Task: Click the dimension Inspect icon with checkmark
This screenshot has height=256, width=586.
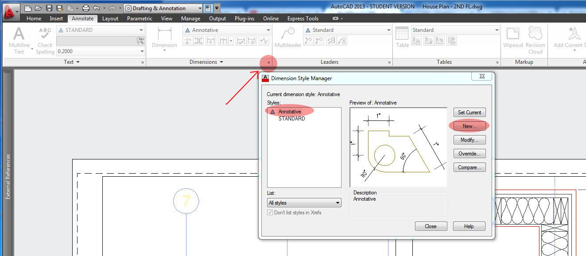Action: pyautogui.click(x=241, y=41)
